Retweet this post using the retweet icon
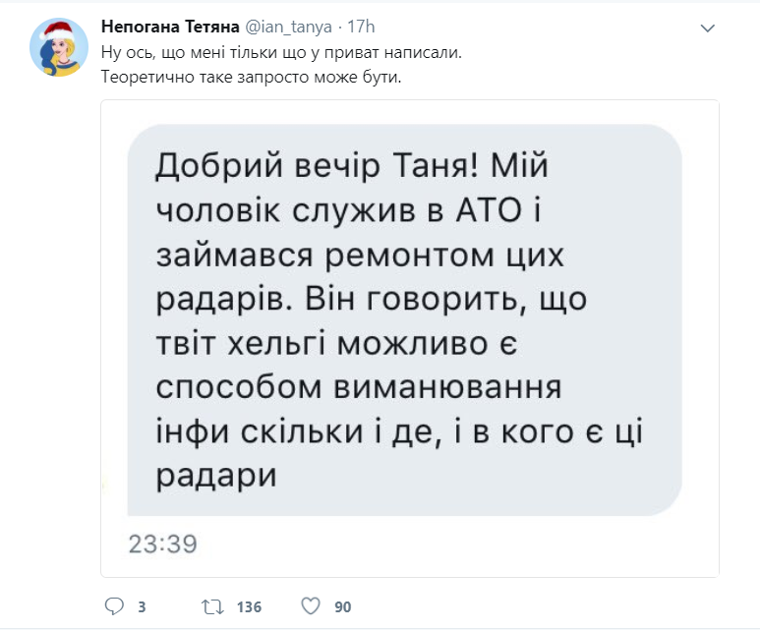 click(x=209, y=606)
